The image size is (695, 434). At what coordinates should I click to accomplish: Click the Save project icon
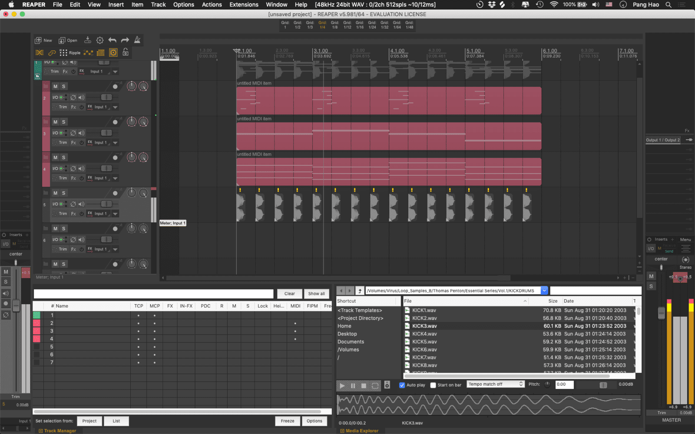[87, 40]
